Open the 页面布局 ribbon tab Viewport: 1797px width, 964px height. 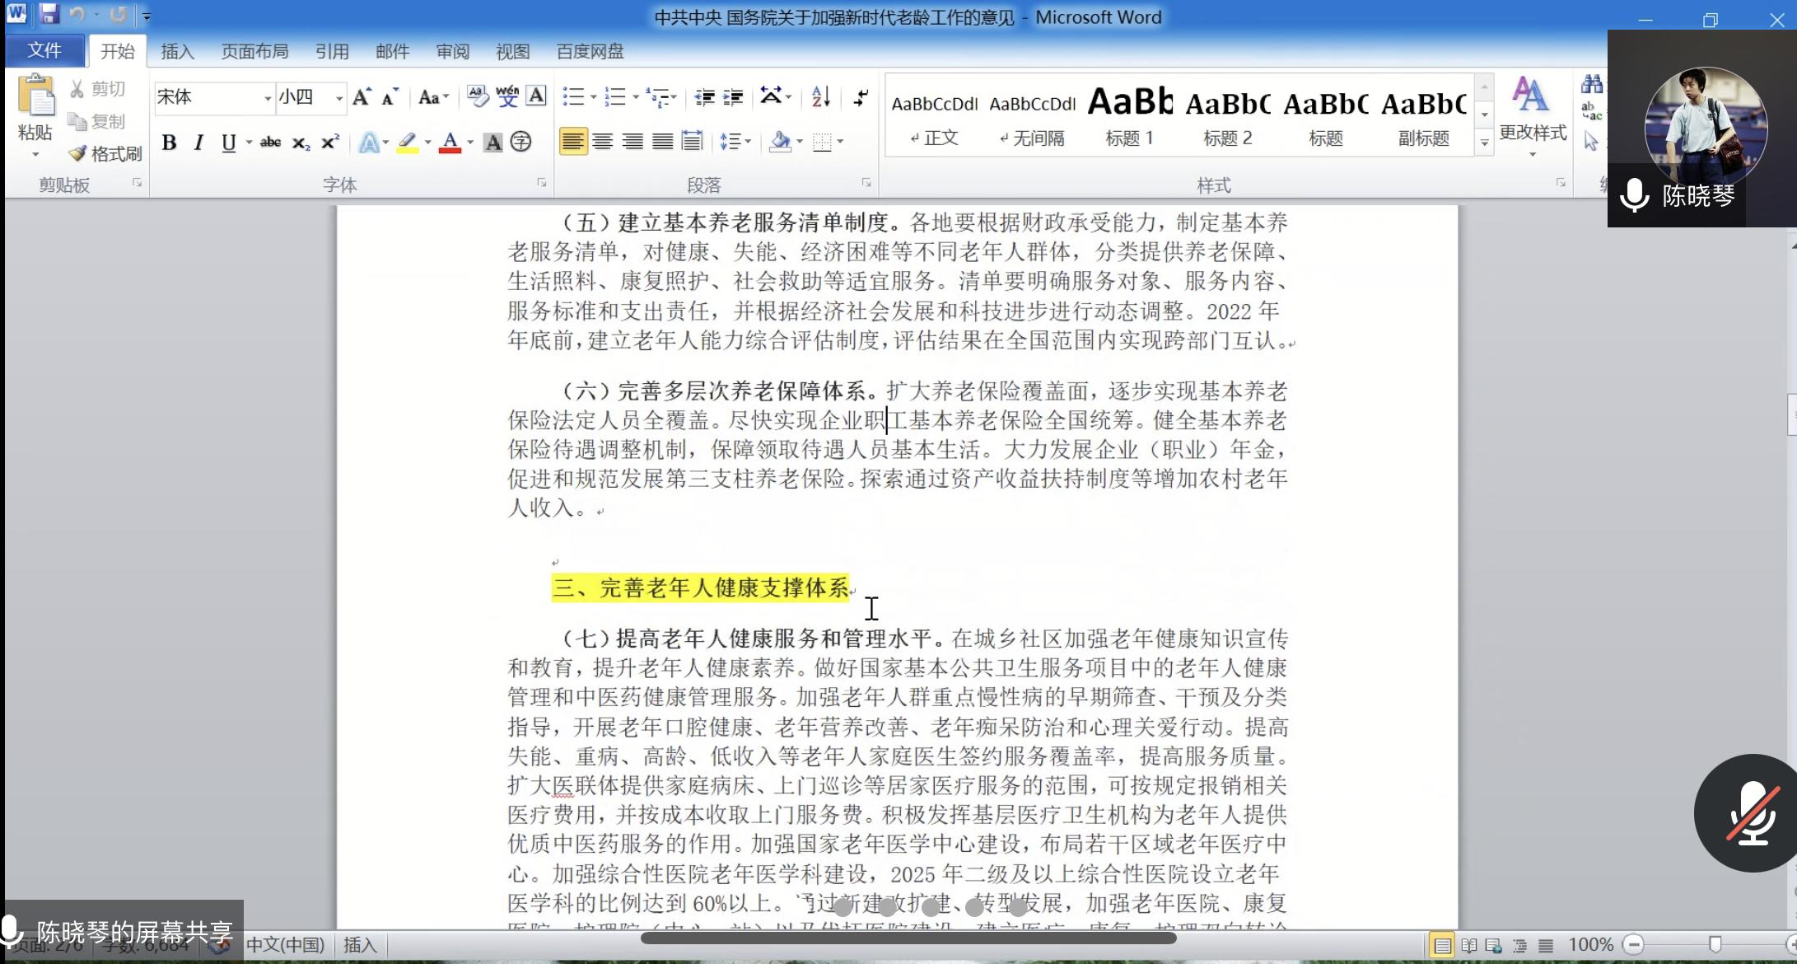point(254,51)
